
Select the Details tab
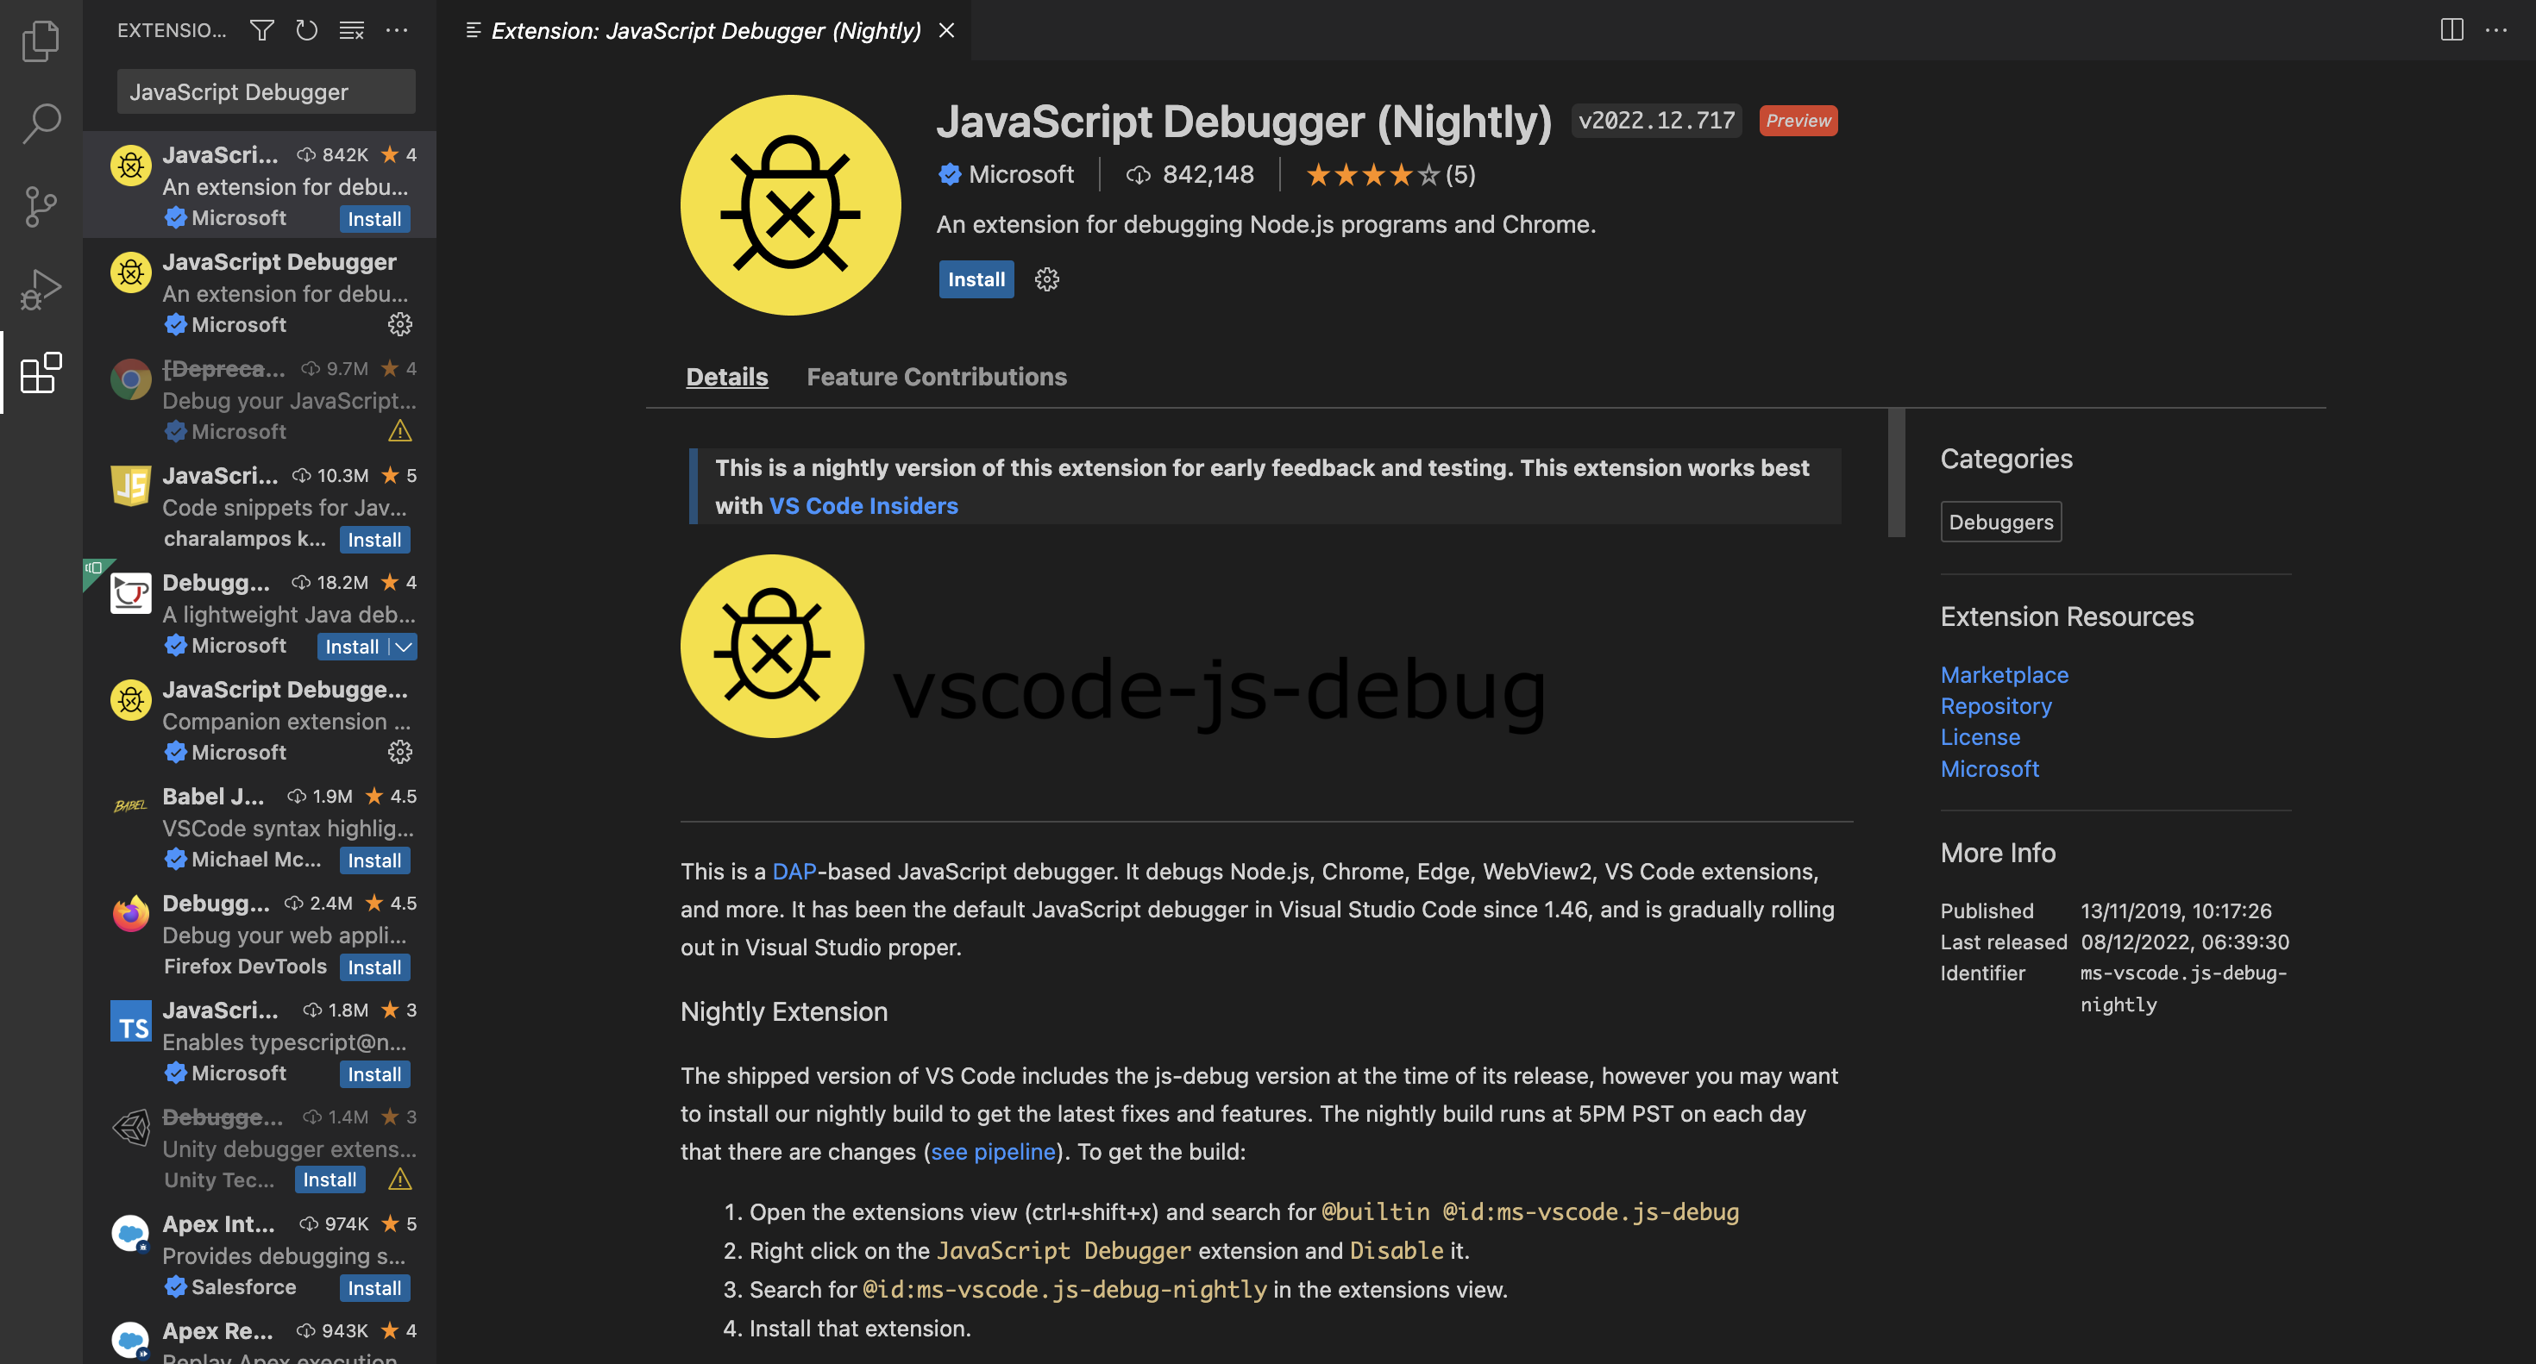(x=726, y=376)
